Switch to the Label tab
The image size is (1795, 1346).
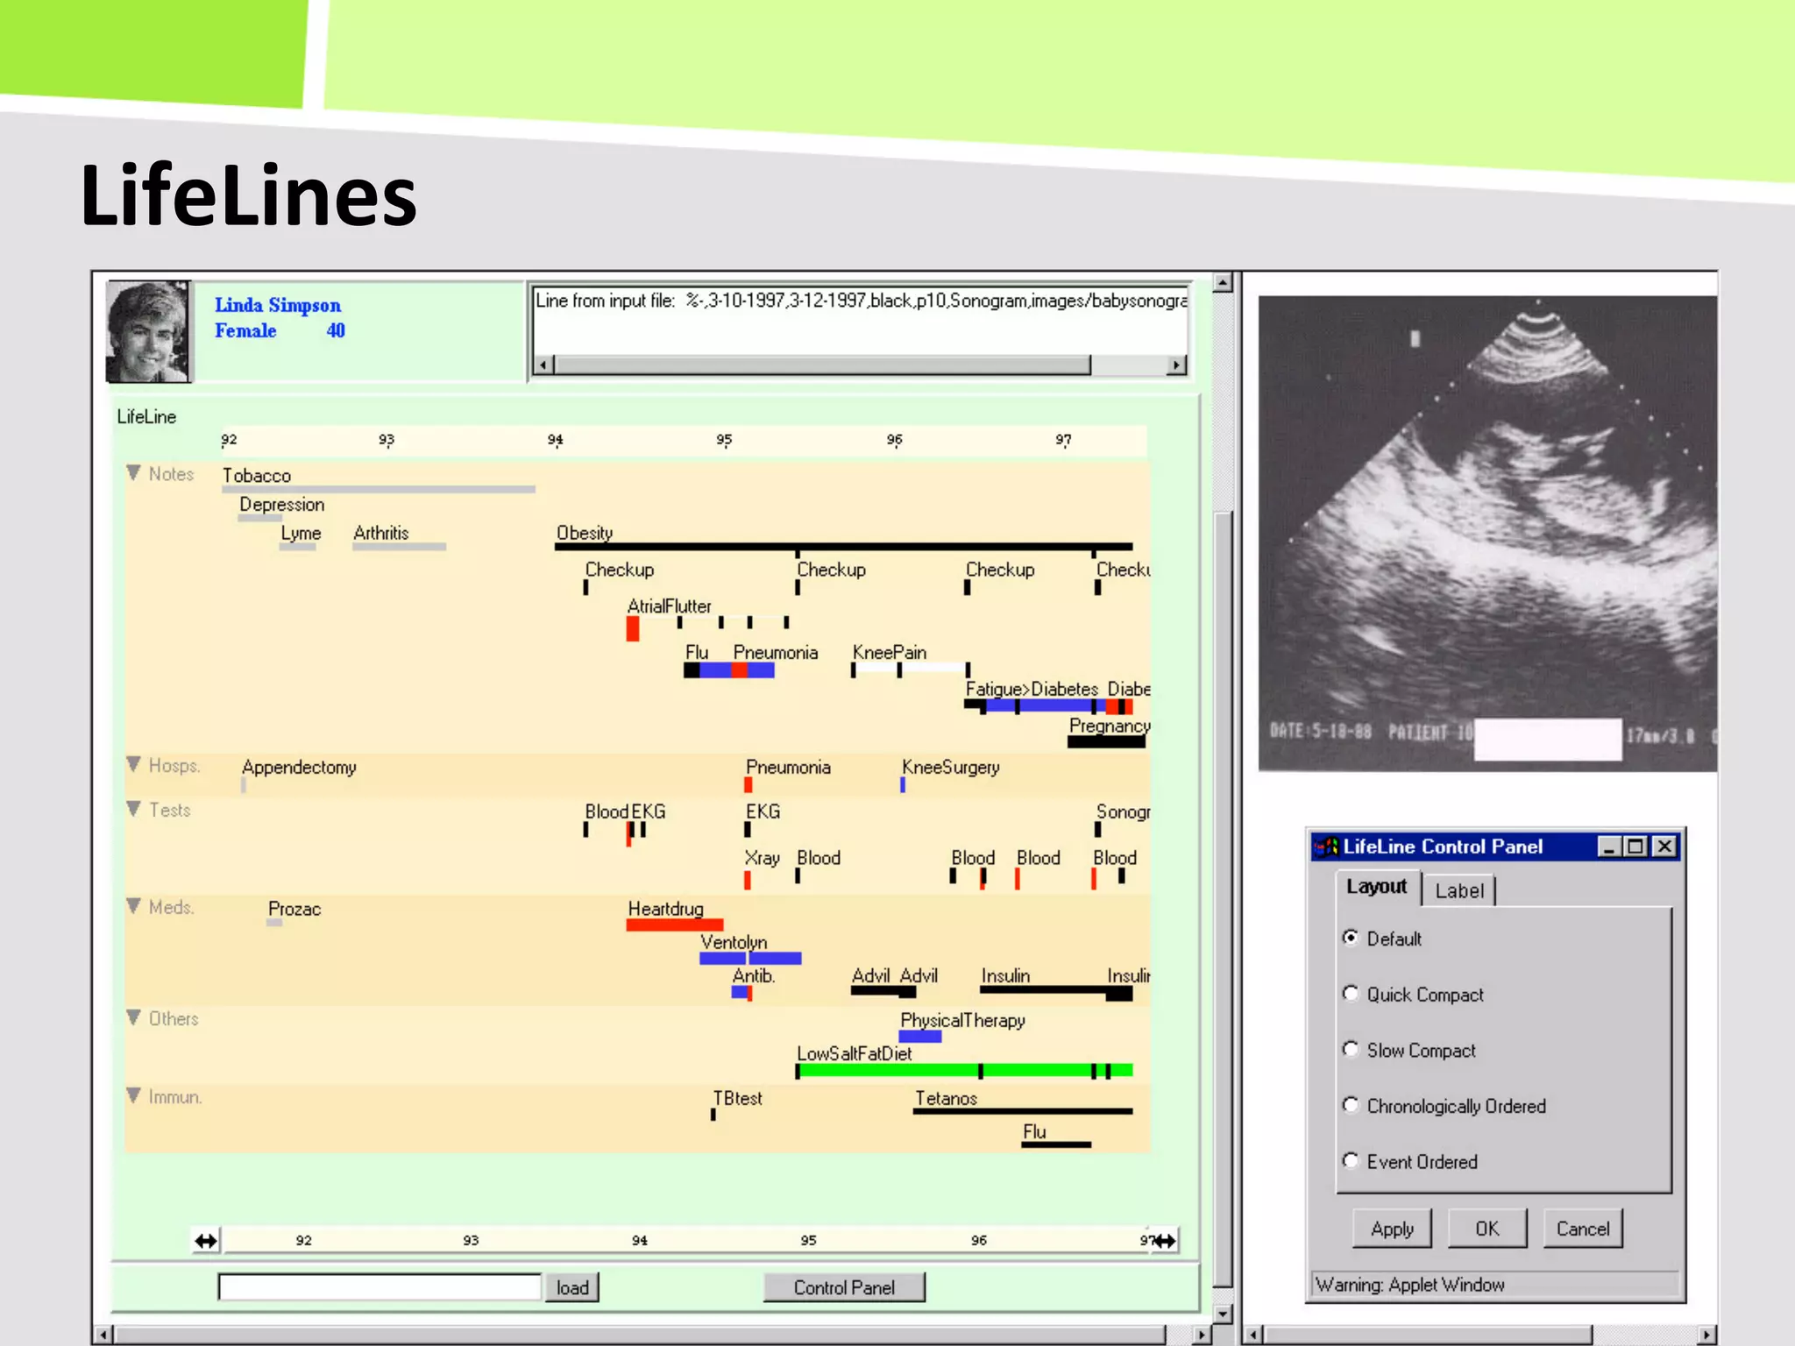click(x=1459, y=890)
